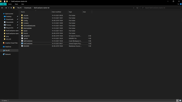
Task: Switch to large icons view in status bar
Action: [x=180, y=100]
